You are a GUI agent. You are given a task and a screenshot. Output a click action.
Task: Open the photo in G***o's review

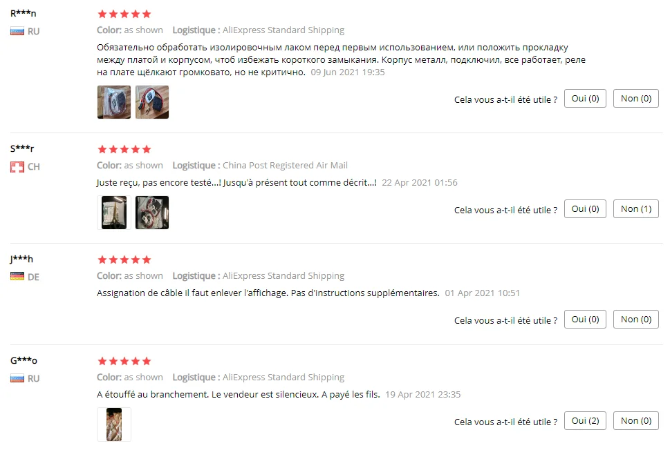coord(113,424)
